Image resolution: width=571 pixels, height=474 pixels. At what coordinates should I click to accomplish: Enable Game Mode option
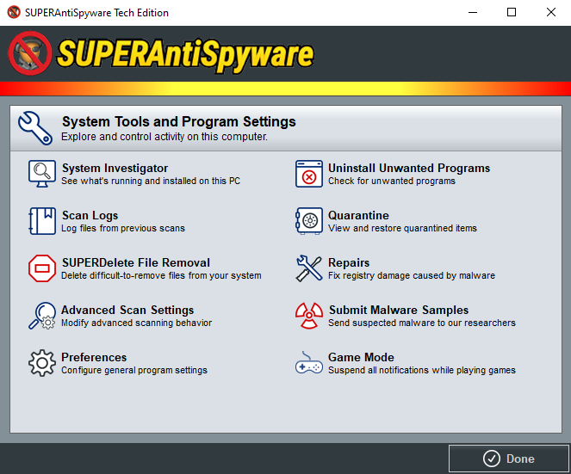[x=361, y=357]
